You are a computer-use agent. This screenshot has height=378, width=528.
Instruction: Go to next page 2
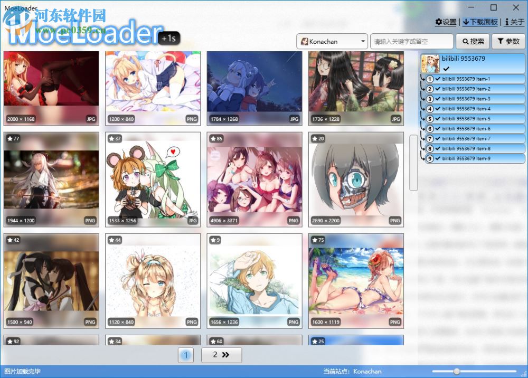(x=221, y=355)
